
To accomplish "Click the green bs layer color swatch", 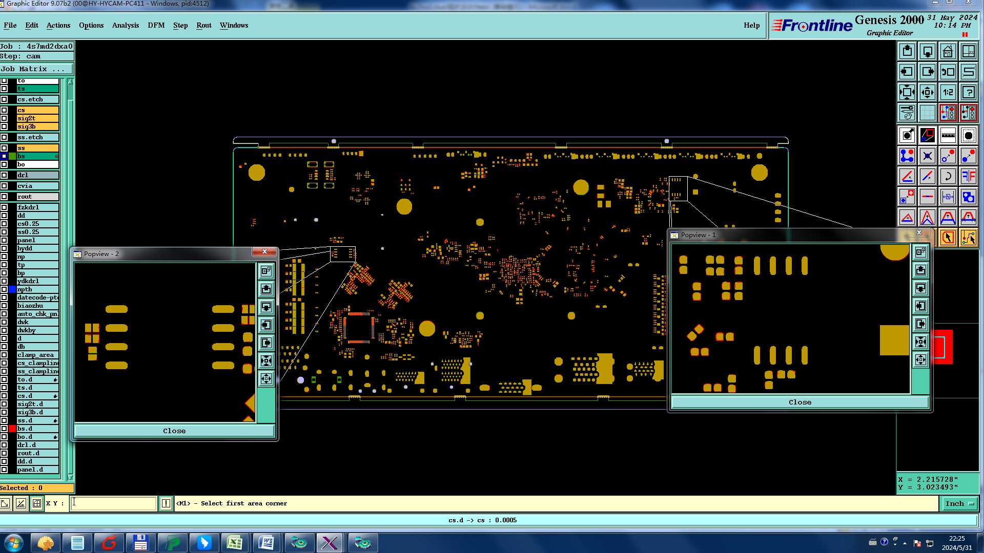I will tap(12, 156).
